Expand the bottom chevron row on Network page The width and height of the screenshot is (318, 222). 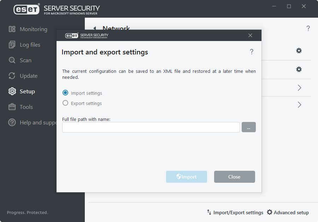pyautogui.click(x=299, y=105)
